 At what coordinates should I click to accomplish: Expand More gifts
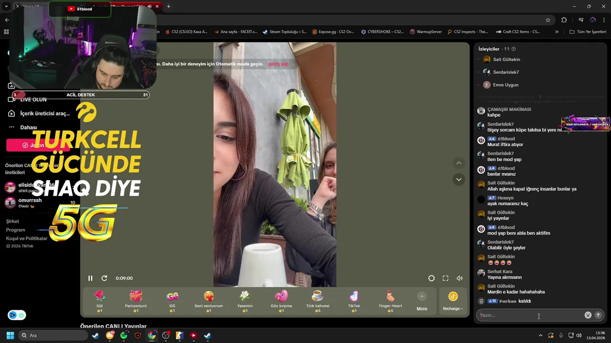coord(422,302)
